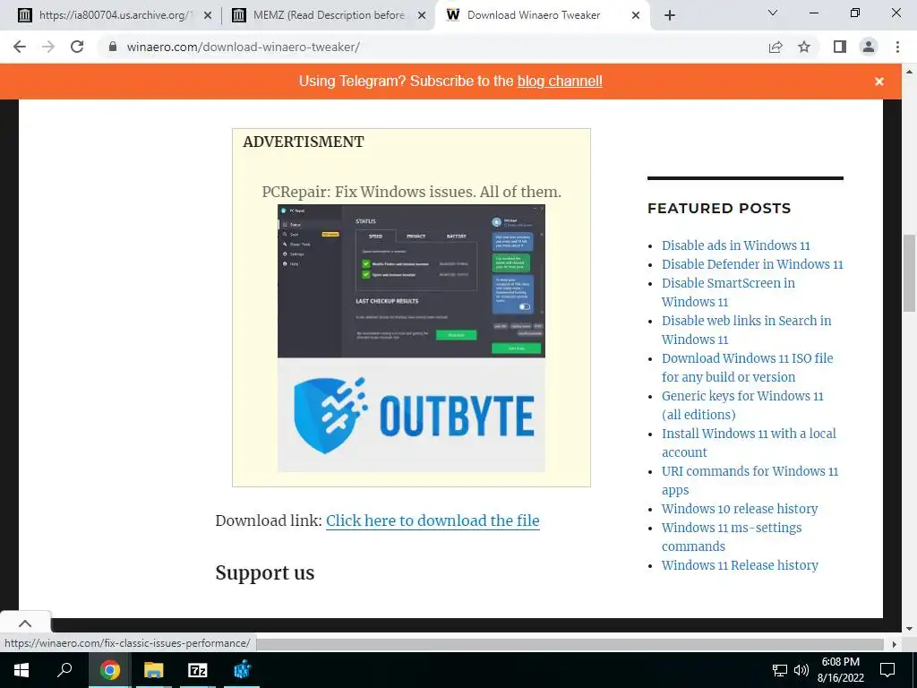The image size is (917, 688).
Task: Bookmark this page with the star
Action: 804,47
